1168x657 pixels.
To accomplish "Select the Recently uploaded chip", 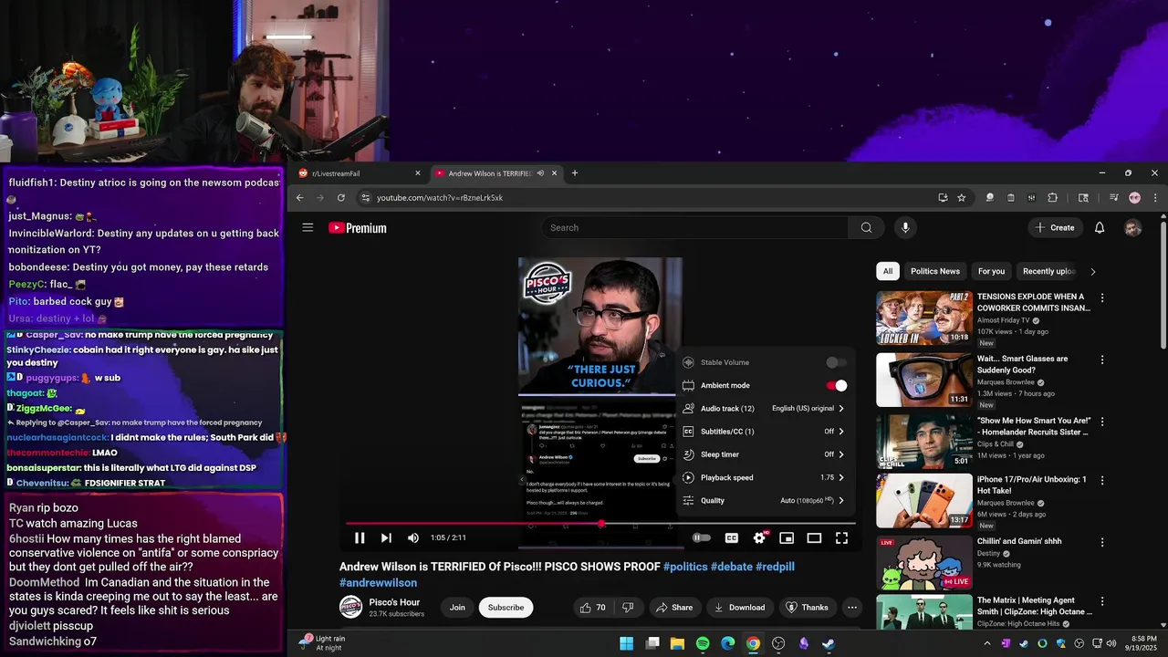I will pos(1048,271).
